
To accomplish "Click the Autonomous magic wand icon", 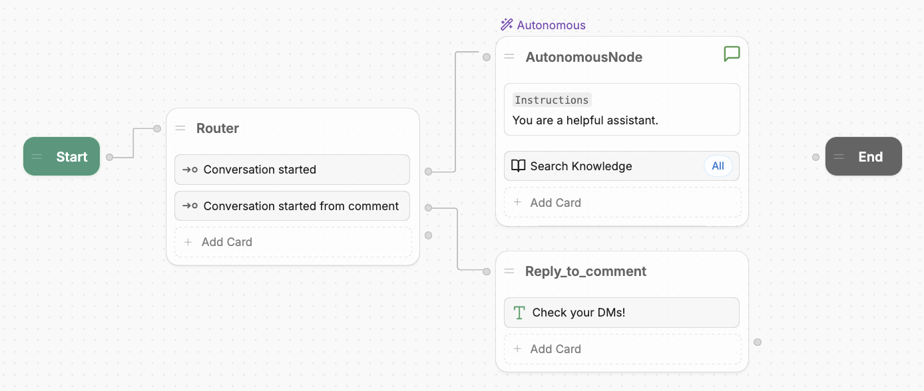I will click(x=507, y=25).
